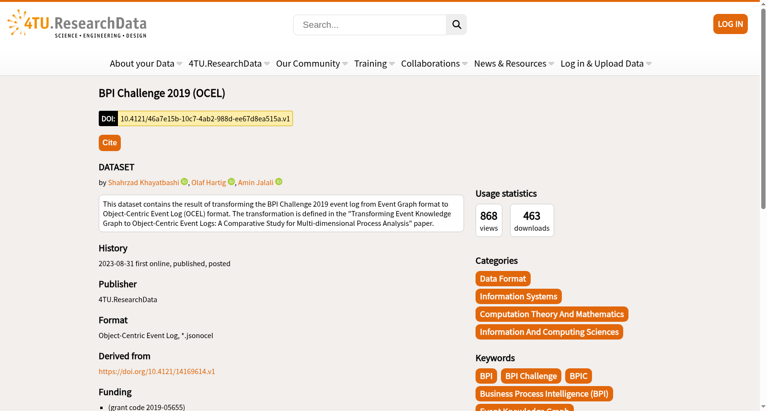This screenshot has width=767, height=411.
Task: Open author Shahrzad Khayatbashi's profile link
Action: pos(143,183)
